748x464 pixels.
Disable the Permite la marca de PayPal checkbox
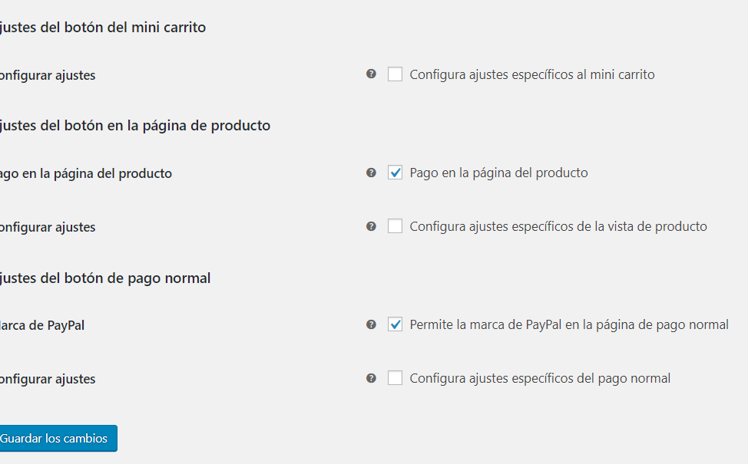tap(395, 324)
